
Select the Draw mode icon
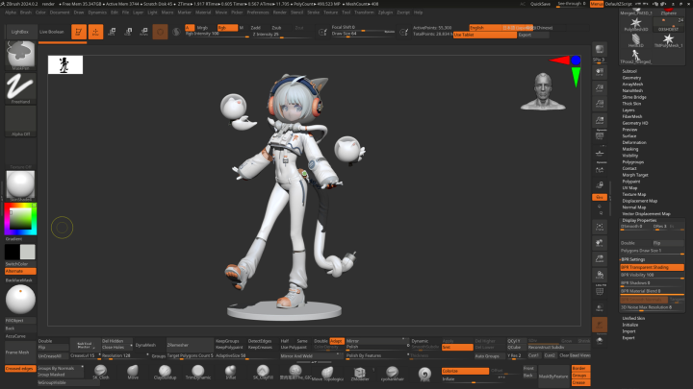tap(96, 32)
